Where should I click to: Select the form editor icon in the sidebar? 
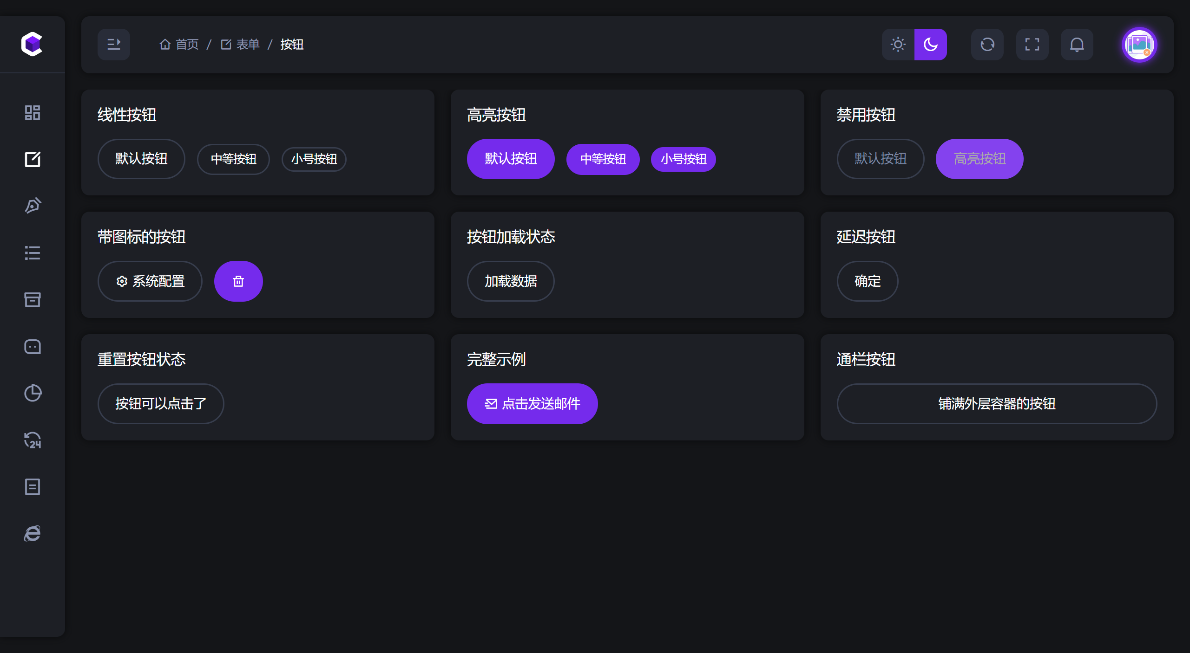coord(32,159)
